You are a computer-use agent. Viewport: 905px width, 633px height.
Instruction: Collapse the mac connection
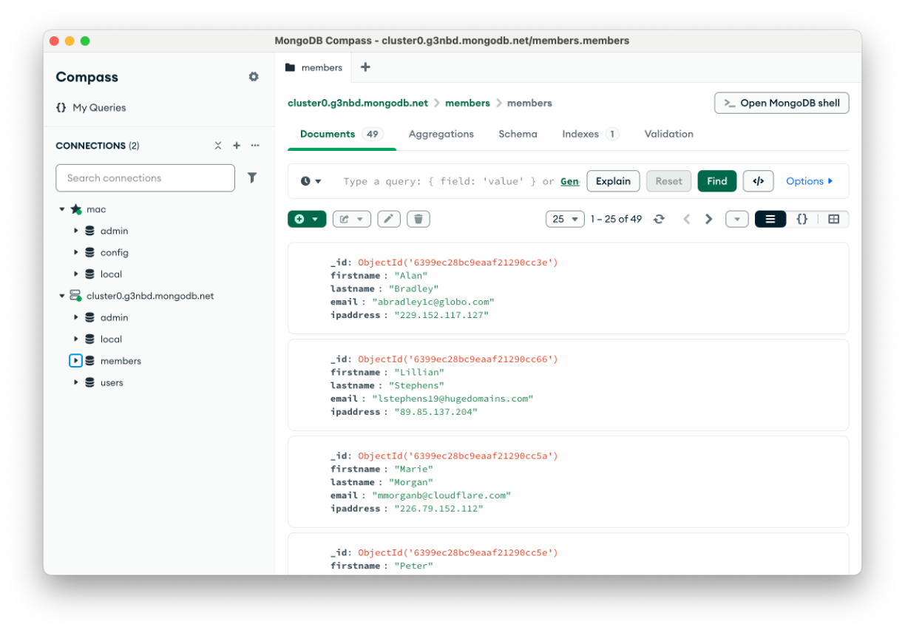point(62,209)
